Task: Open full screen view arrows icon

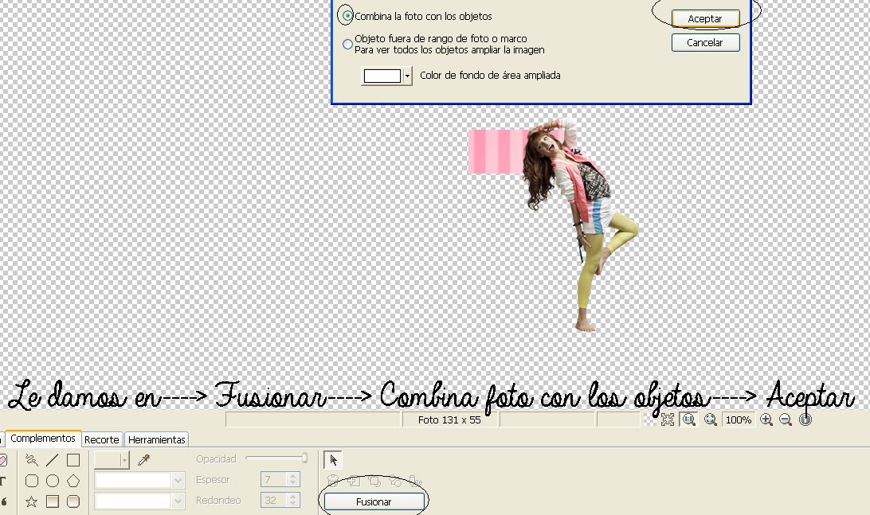Action: pyautogui.click(x=668, y=419)
